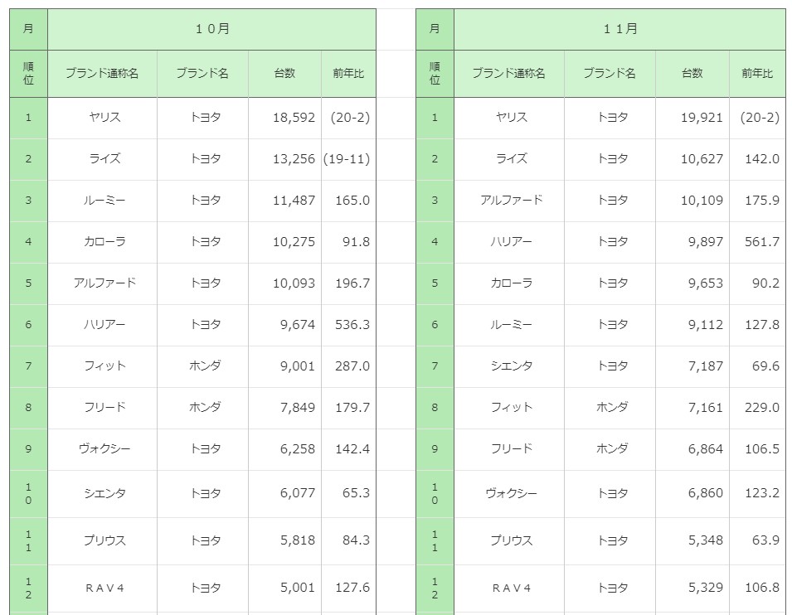Click the 11月 table header cell
792x615 pixels.
click(x=620, y=29)
